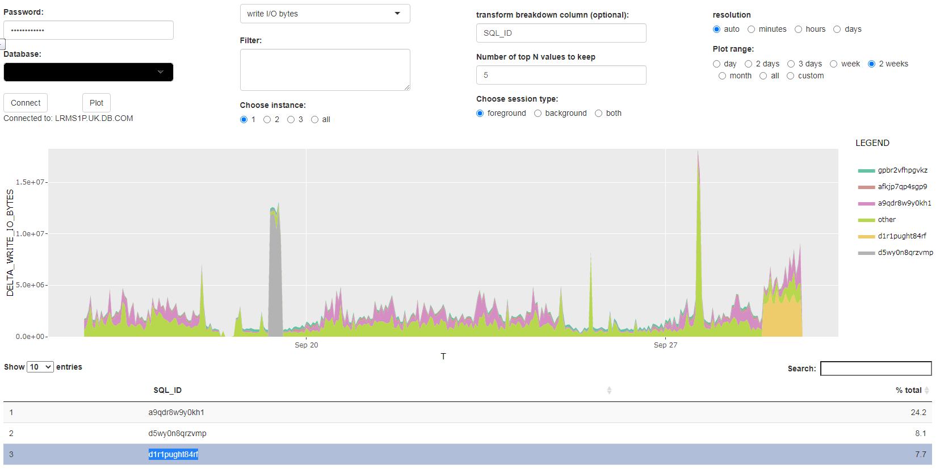Screen dimensions: 940x469
Task: Click the gpbr2vfhpgvkz legend color swatch
Action: 866,170
